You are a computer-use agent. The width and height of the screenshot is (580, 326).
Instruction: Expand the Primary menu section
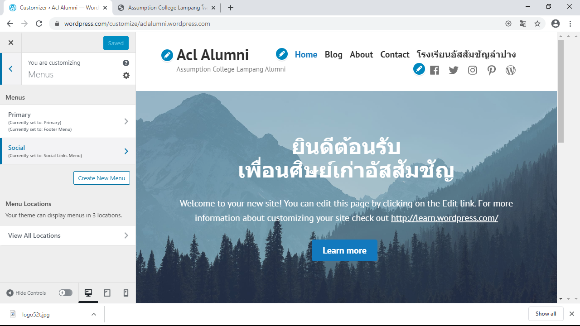tap(68, 121)
